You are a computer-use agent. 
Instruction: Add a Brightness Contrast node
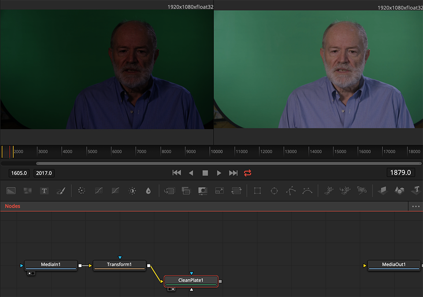[x=132, y=191]
